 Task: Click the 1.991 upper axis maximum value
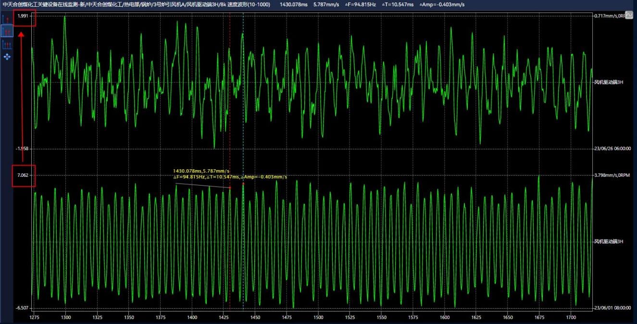(x=23, y=16)
